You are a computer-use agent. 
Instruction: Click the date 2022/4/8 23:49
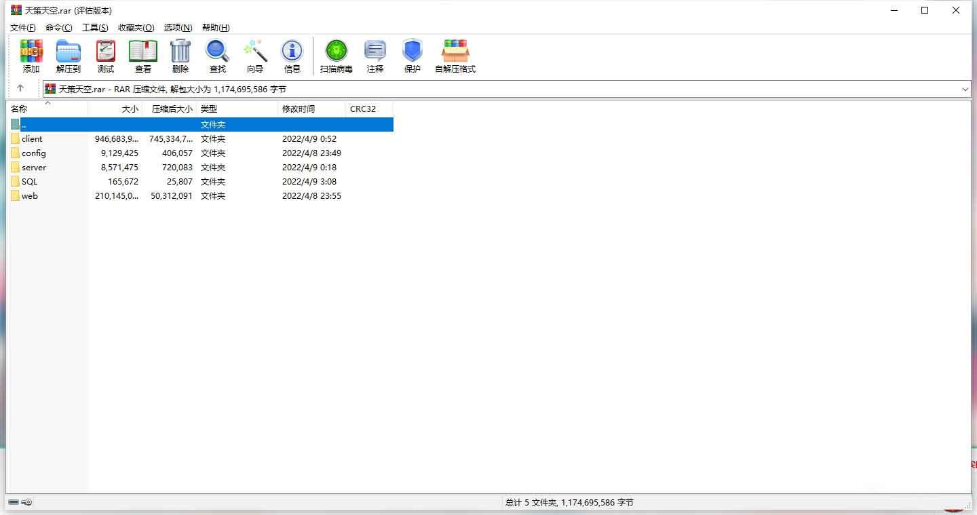coord(311,153)
